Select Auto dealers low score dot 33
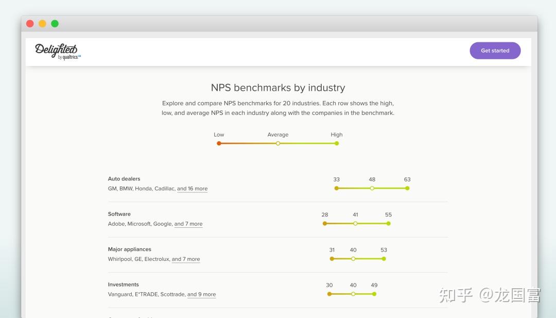 point(337,188)
